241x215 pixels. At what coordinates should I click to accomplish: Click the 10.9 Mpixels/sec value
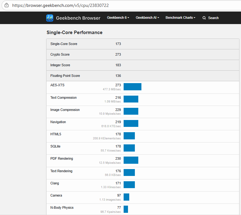coord(110,114)
